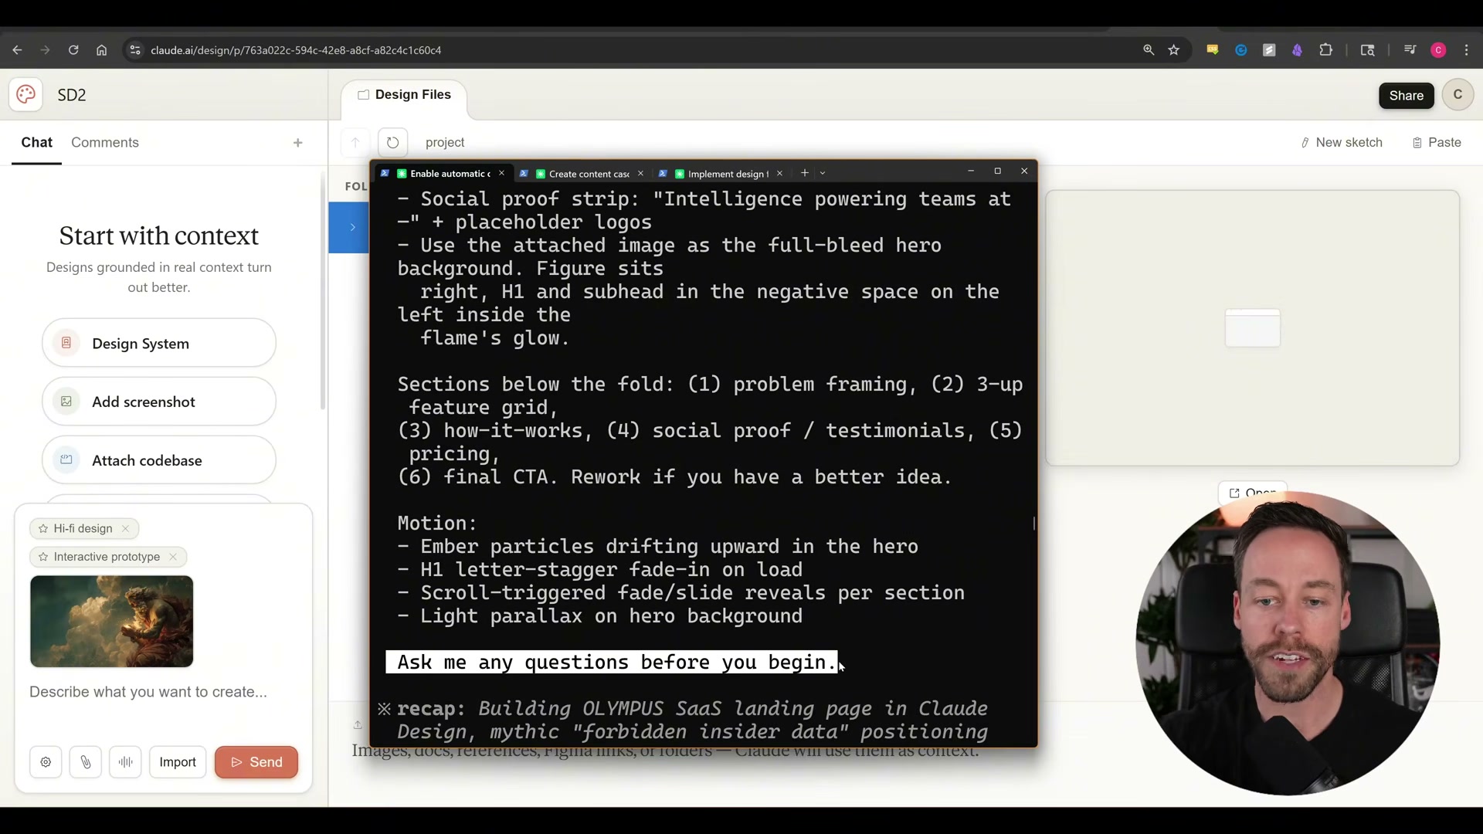
Task: Start voice input with the waveform icon
Action: pyautogui.click(x=126, y=762)
